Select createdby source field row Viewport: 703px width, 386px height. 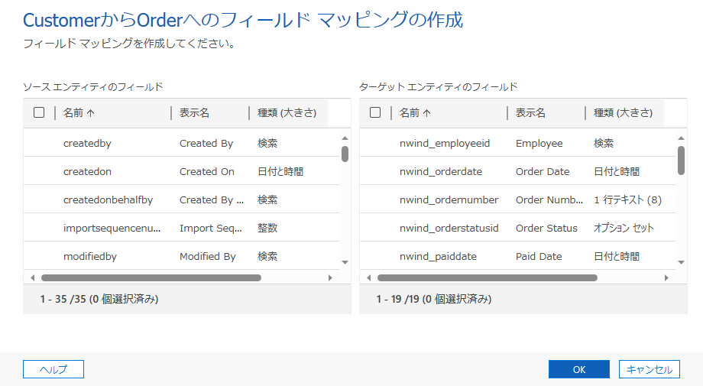181,143
